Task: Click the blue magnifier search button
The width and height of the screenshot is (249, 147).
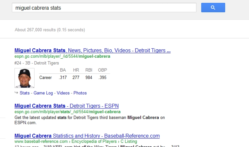Action: [213, 8]
